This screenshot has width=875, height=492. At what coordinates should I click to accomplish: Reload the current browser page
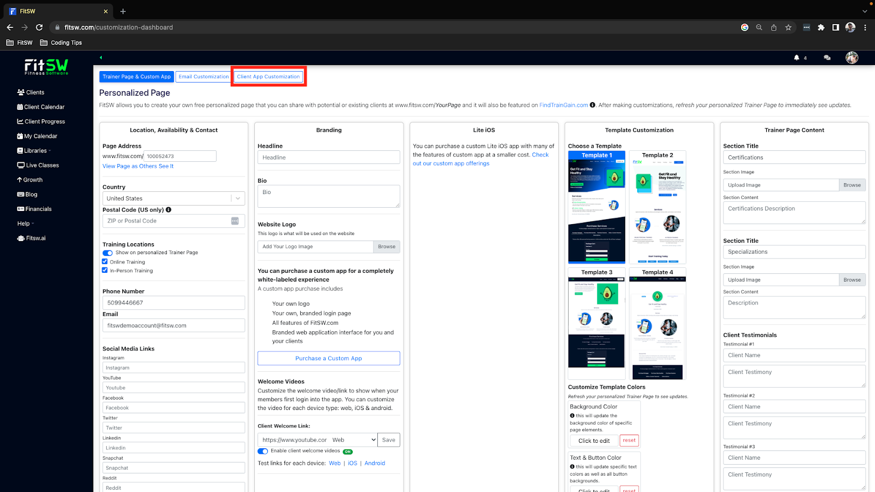pos(39,27)
